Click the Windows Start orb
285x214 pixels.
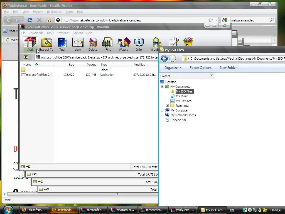coord(8,210)
